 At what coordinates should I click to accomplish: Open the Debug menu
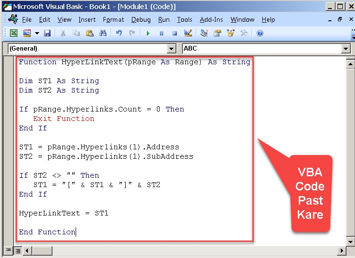tap(141, 19)
